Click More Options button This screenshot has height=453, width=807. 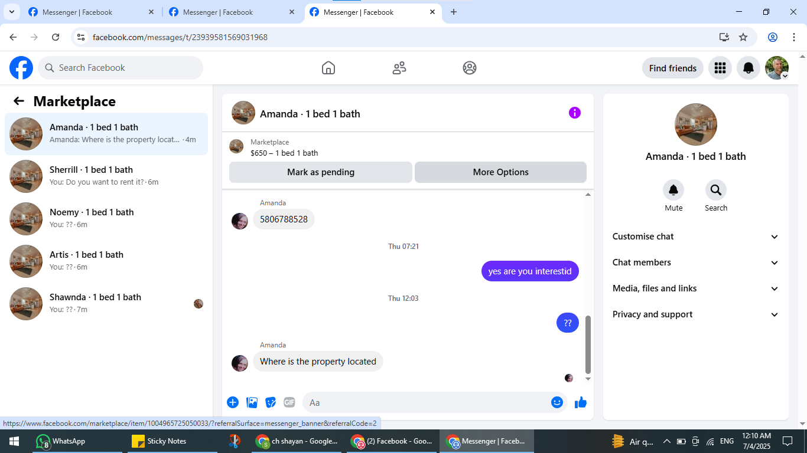point(500,172)
